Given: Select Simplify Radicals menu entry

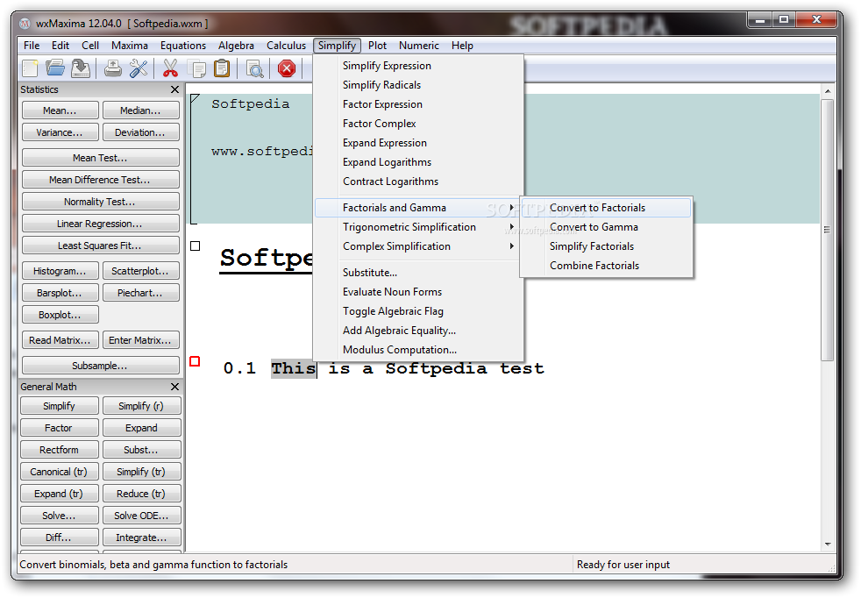Looking at the screenshot, I should click(417, 84).
